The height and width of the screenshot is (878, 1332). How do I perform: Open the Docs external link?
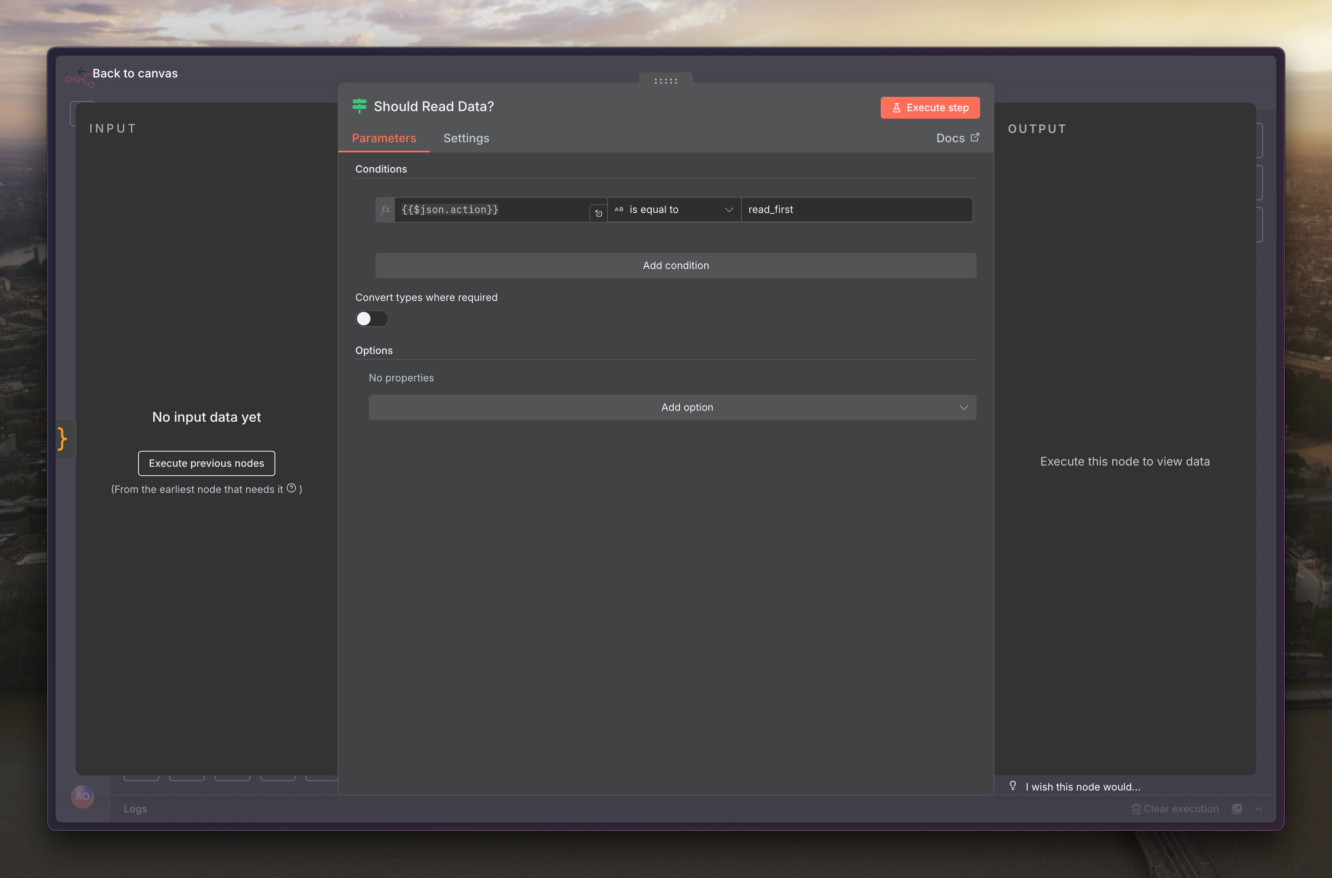[x=957, y=138]
